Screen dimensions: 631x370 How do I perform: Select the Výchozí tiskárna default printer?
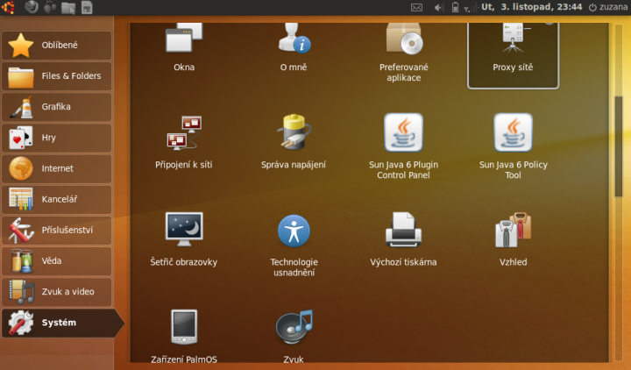[404, 239]
